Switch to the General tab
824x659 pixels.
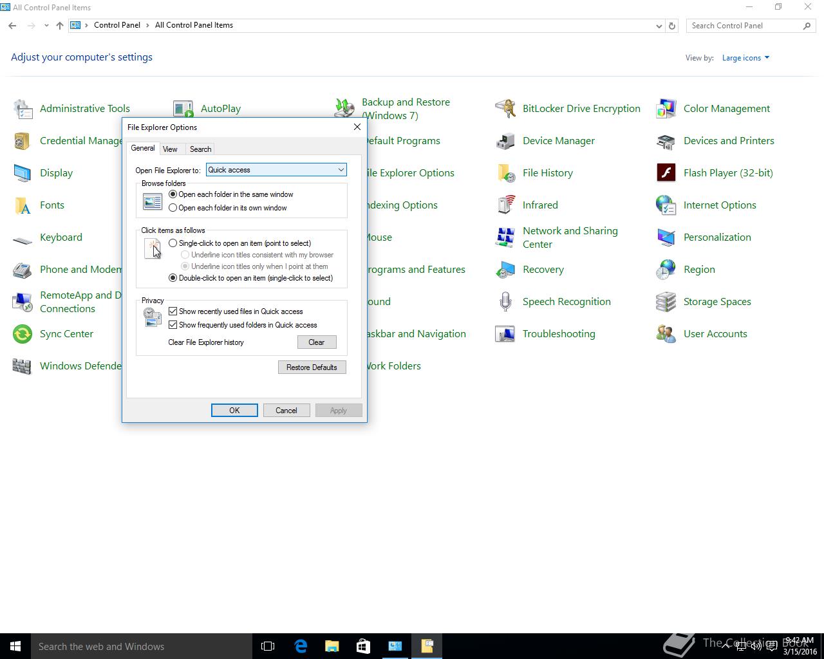142,148
